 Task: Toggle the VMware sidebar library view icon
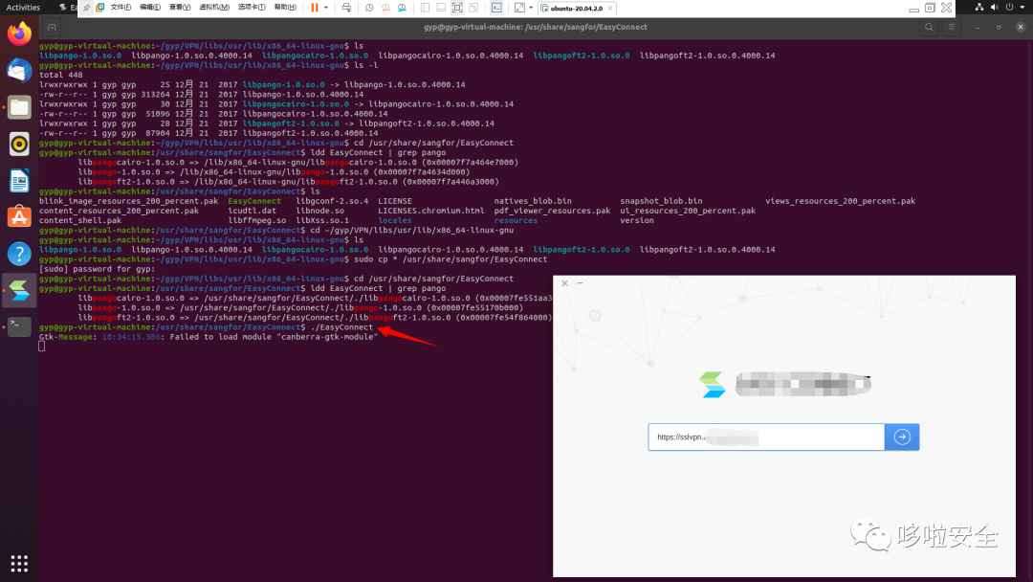pos(425,8)
